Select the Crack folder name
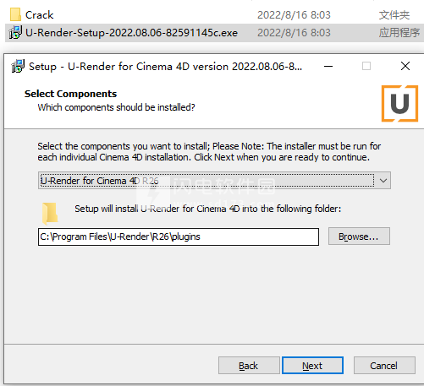The height and width of the screenshot is (386, 424). [x=40, y=15]
